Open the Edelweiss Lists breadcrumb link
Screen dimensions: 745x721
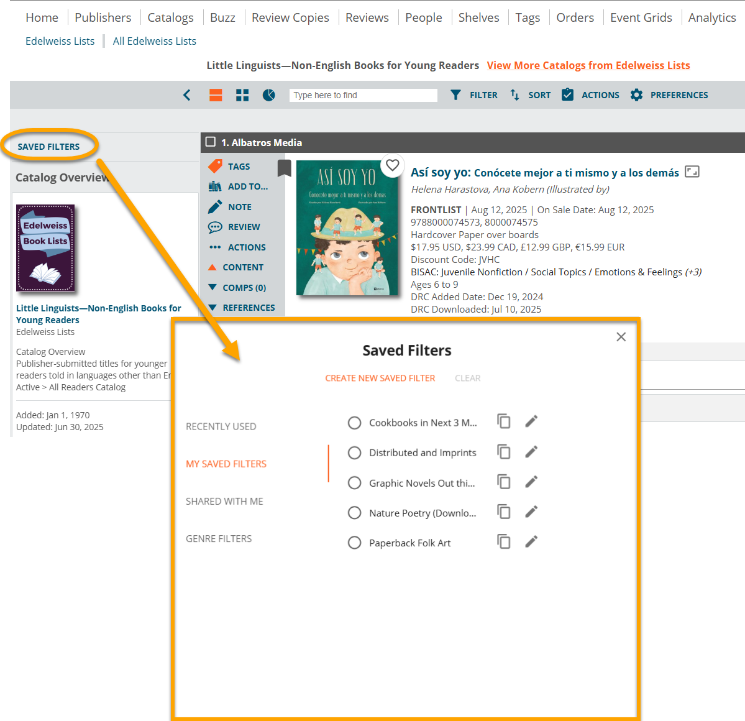[60, 42]
